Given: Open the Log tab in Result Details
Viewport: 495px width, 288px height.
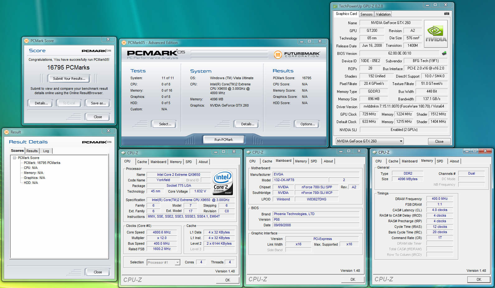Looking at the screenshot, I should (46, 151).
